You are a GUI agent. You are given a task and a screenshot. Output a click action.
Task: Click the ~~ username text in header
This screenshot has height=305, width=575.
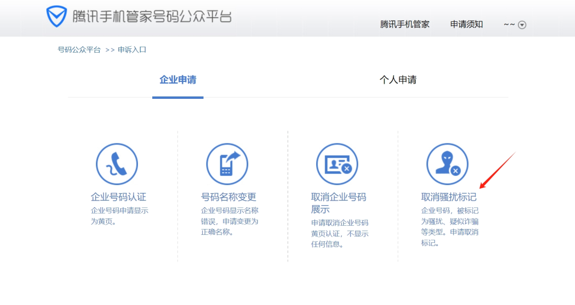(509, 24)
